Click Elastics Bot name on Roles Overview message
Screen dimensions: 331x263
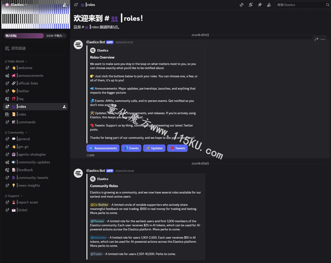point(96,42)
